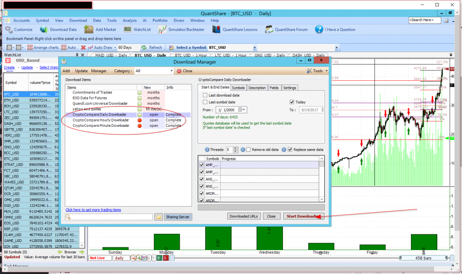This screenshot has width=462, height=274.
Task: Click folder icon beside Sharing Server
Action: pyautogui.click(x=158, y=217)
